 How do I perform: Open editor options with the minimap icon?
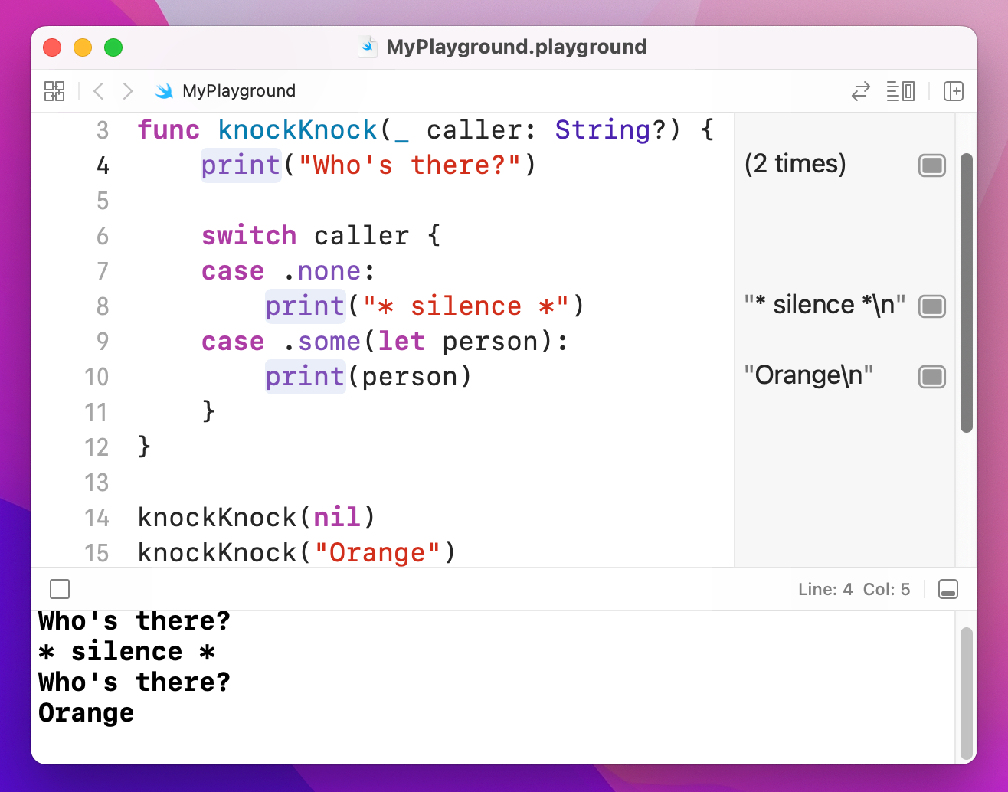pos(900,90)
